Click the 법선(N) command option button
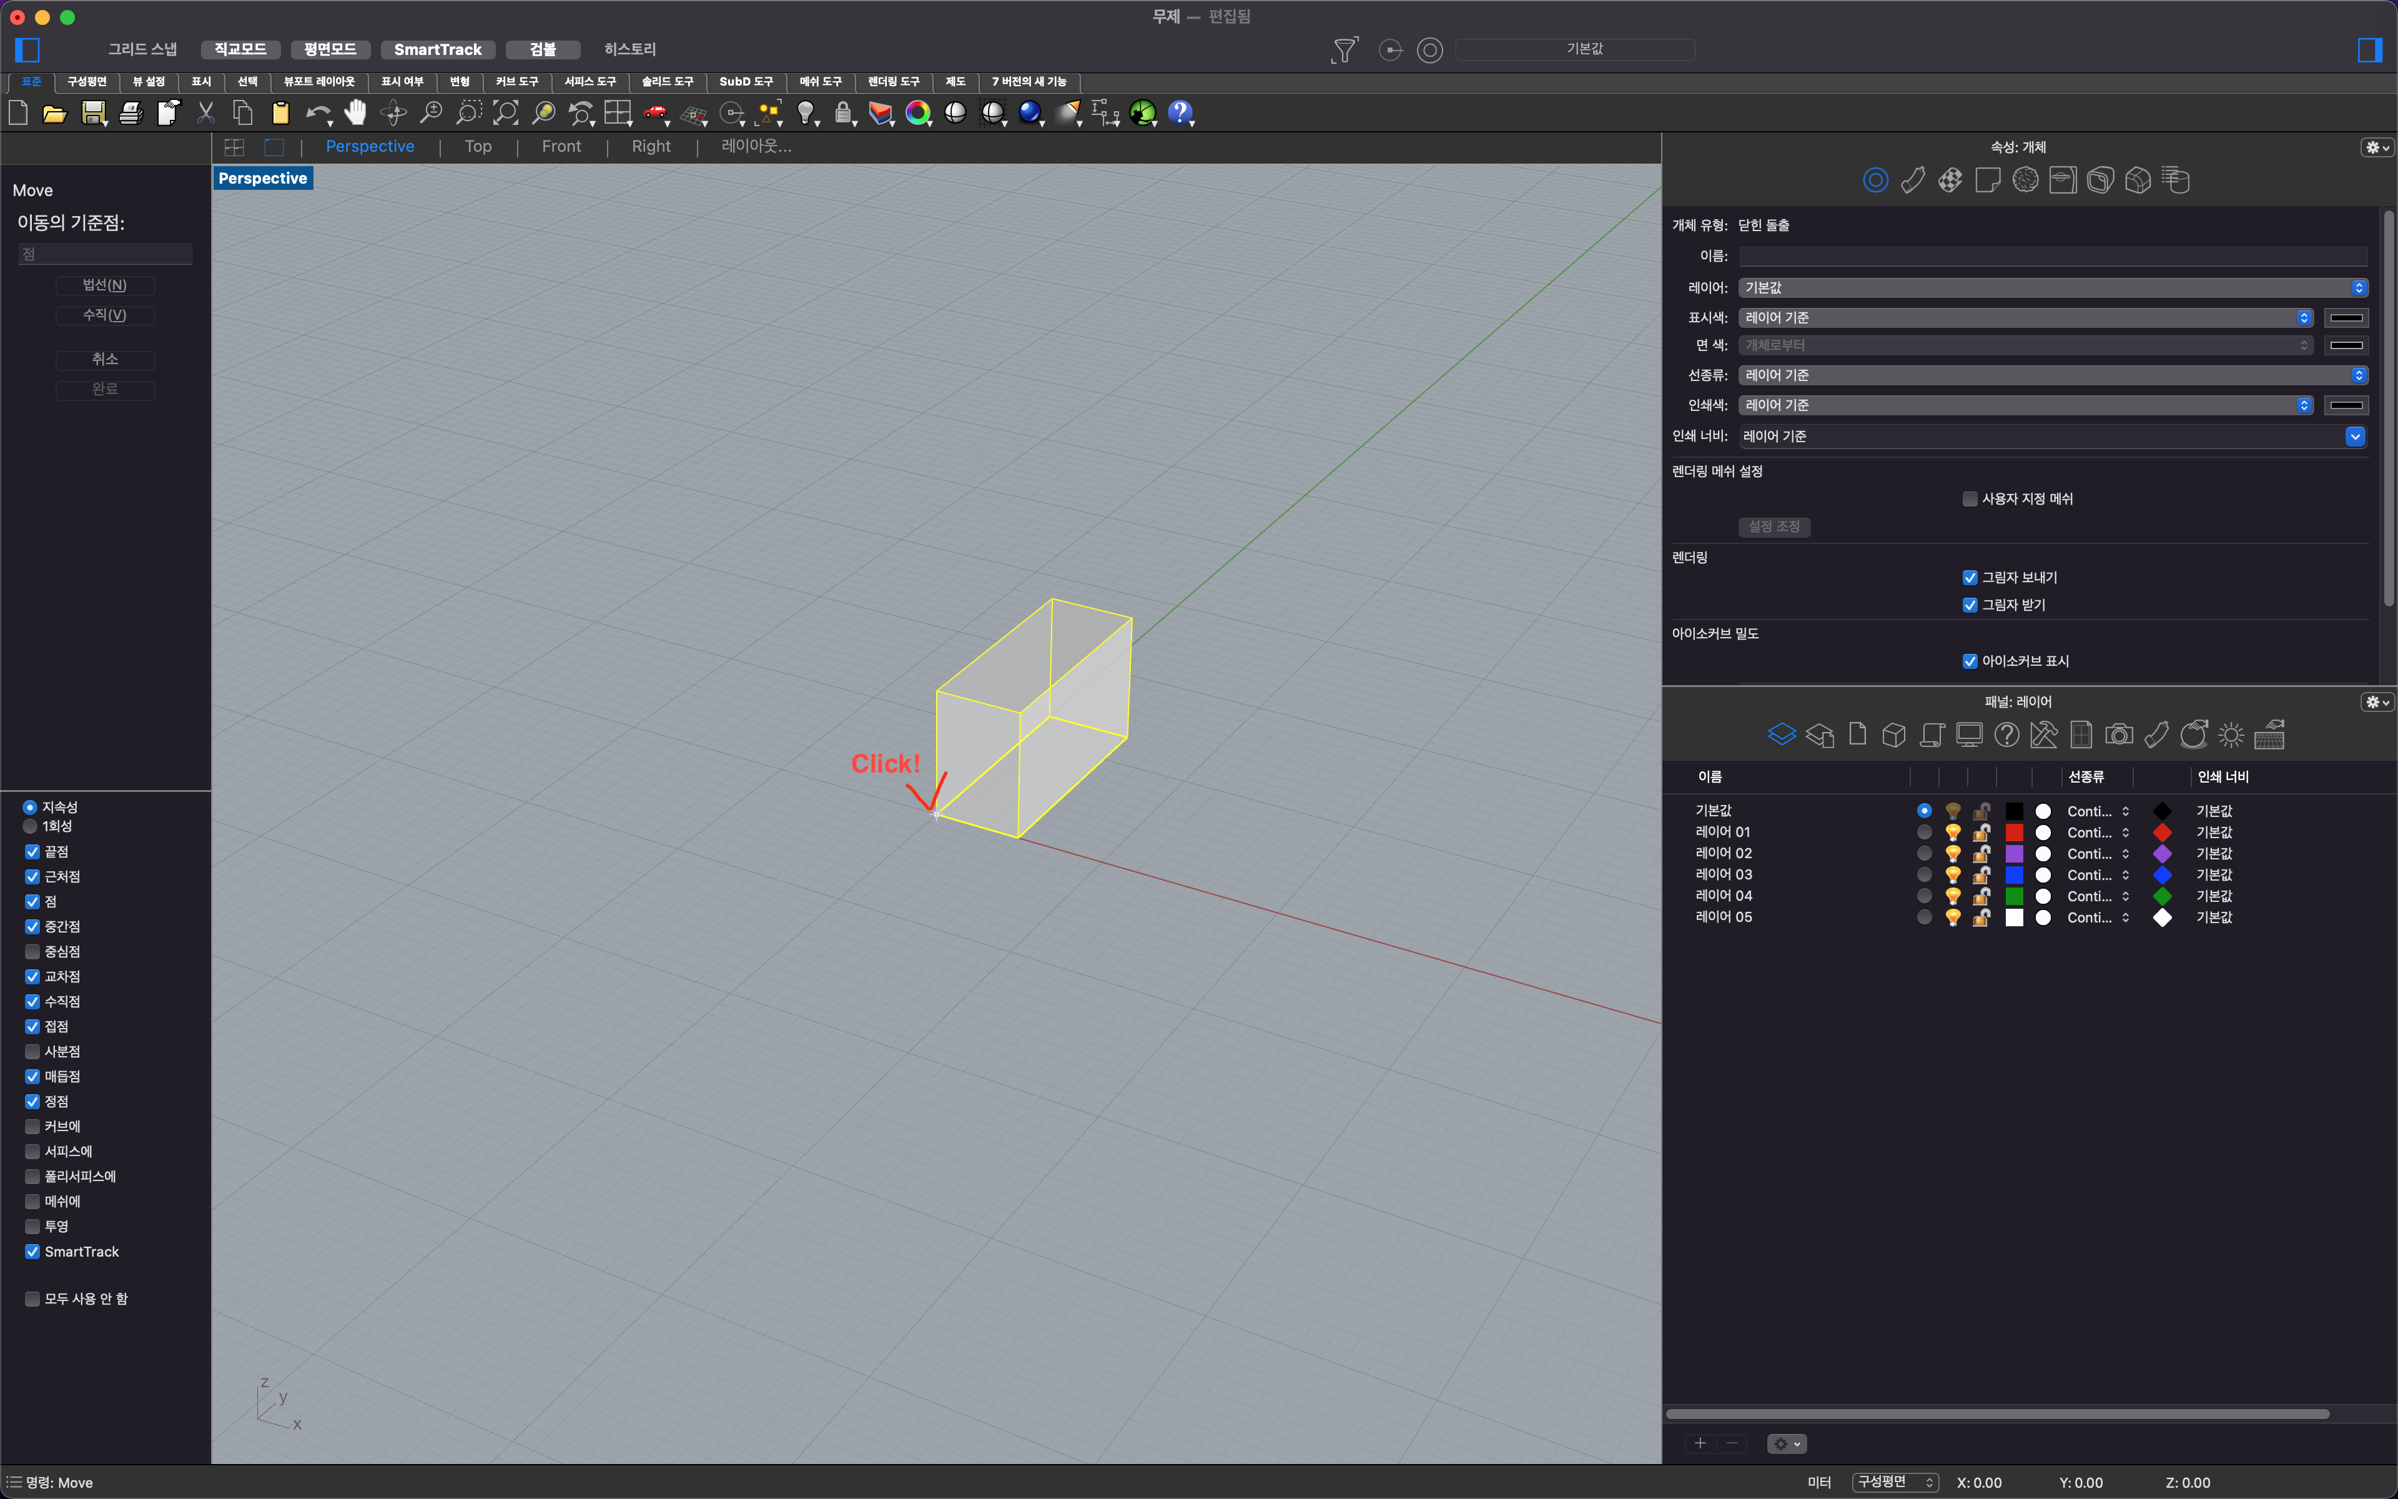The height and width of the screenshot is (1499, 2398). click(x=105, y=285)
